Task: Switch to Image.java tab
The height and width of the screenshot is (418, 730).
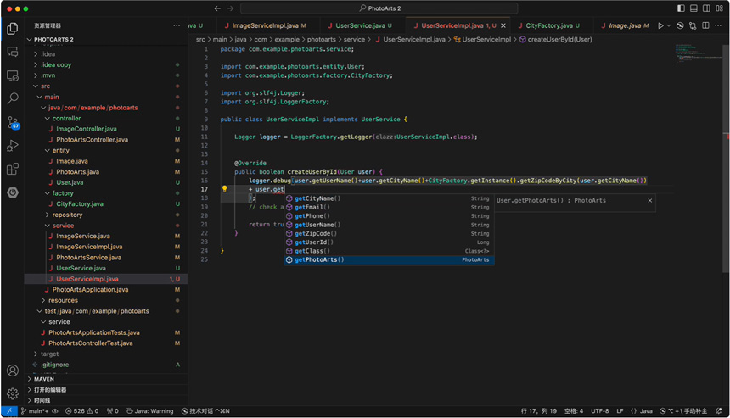Action: pyautogui.click(x=624, y=25)
